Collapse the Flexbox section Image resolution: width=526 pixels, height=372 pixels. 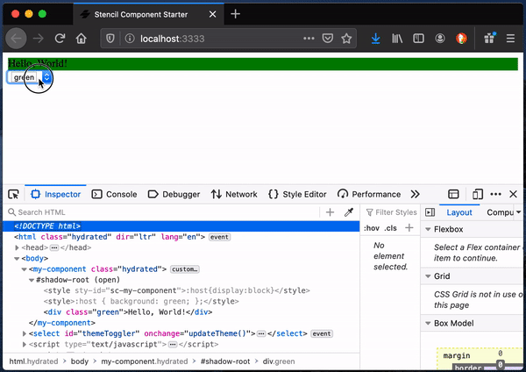tap(428, 229)
